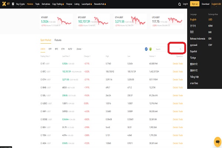Select the ETH market tab
222x148 pixels.
point(63,49)
